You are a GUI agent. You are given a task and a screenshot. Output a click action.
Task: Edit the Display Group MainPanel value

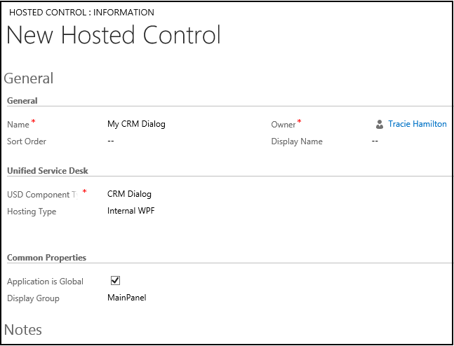tap(127, 298)
